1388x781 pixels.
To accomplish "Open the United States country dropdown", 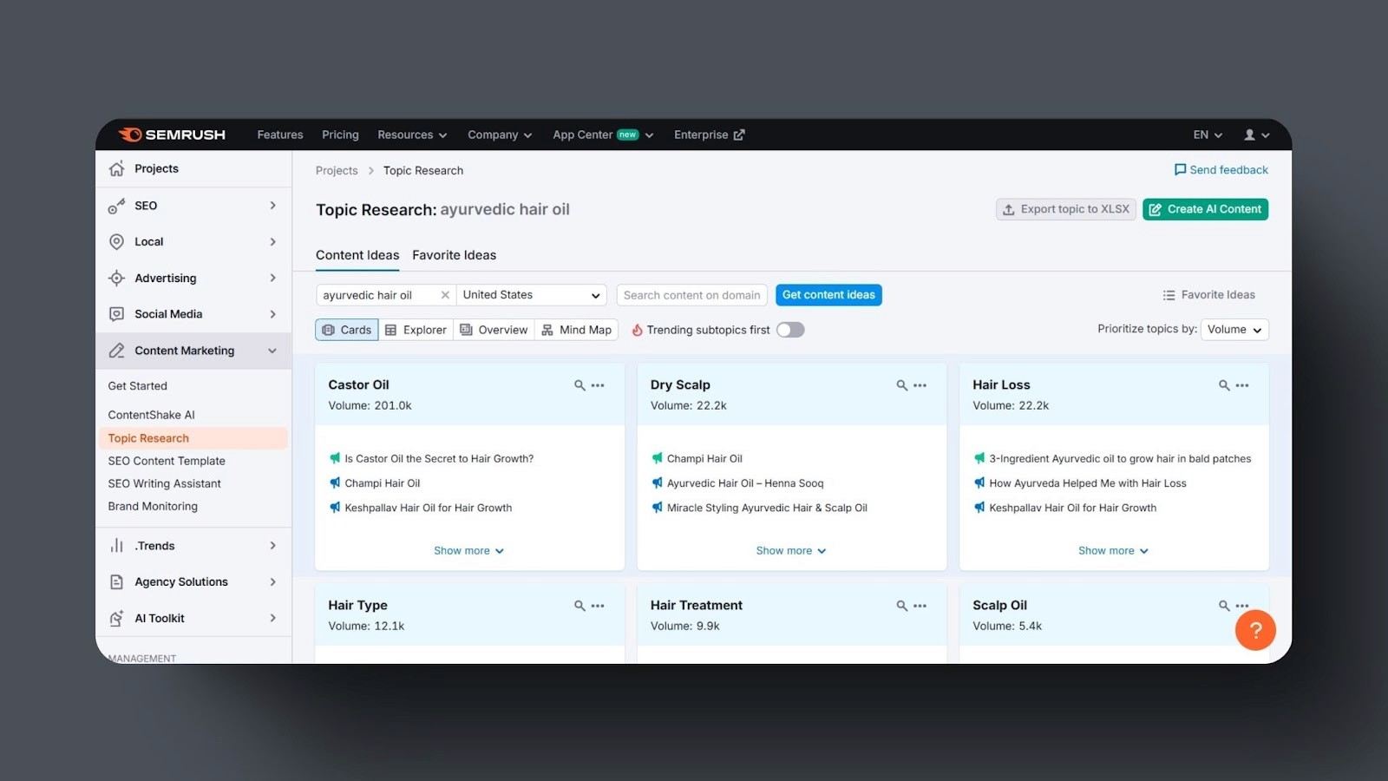I will [531, 295].
